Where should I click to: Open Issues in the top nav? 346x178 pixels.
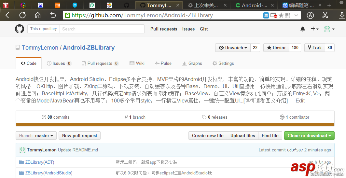(188, 29)
